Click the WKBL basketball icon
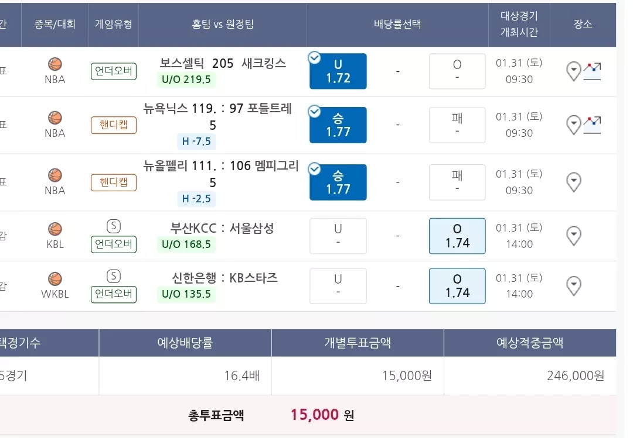Viewport: 633px width, 438px height. [55, 279]
